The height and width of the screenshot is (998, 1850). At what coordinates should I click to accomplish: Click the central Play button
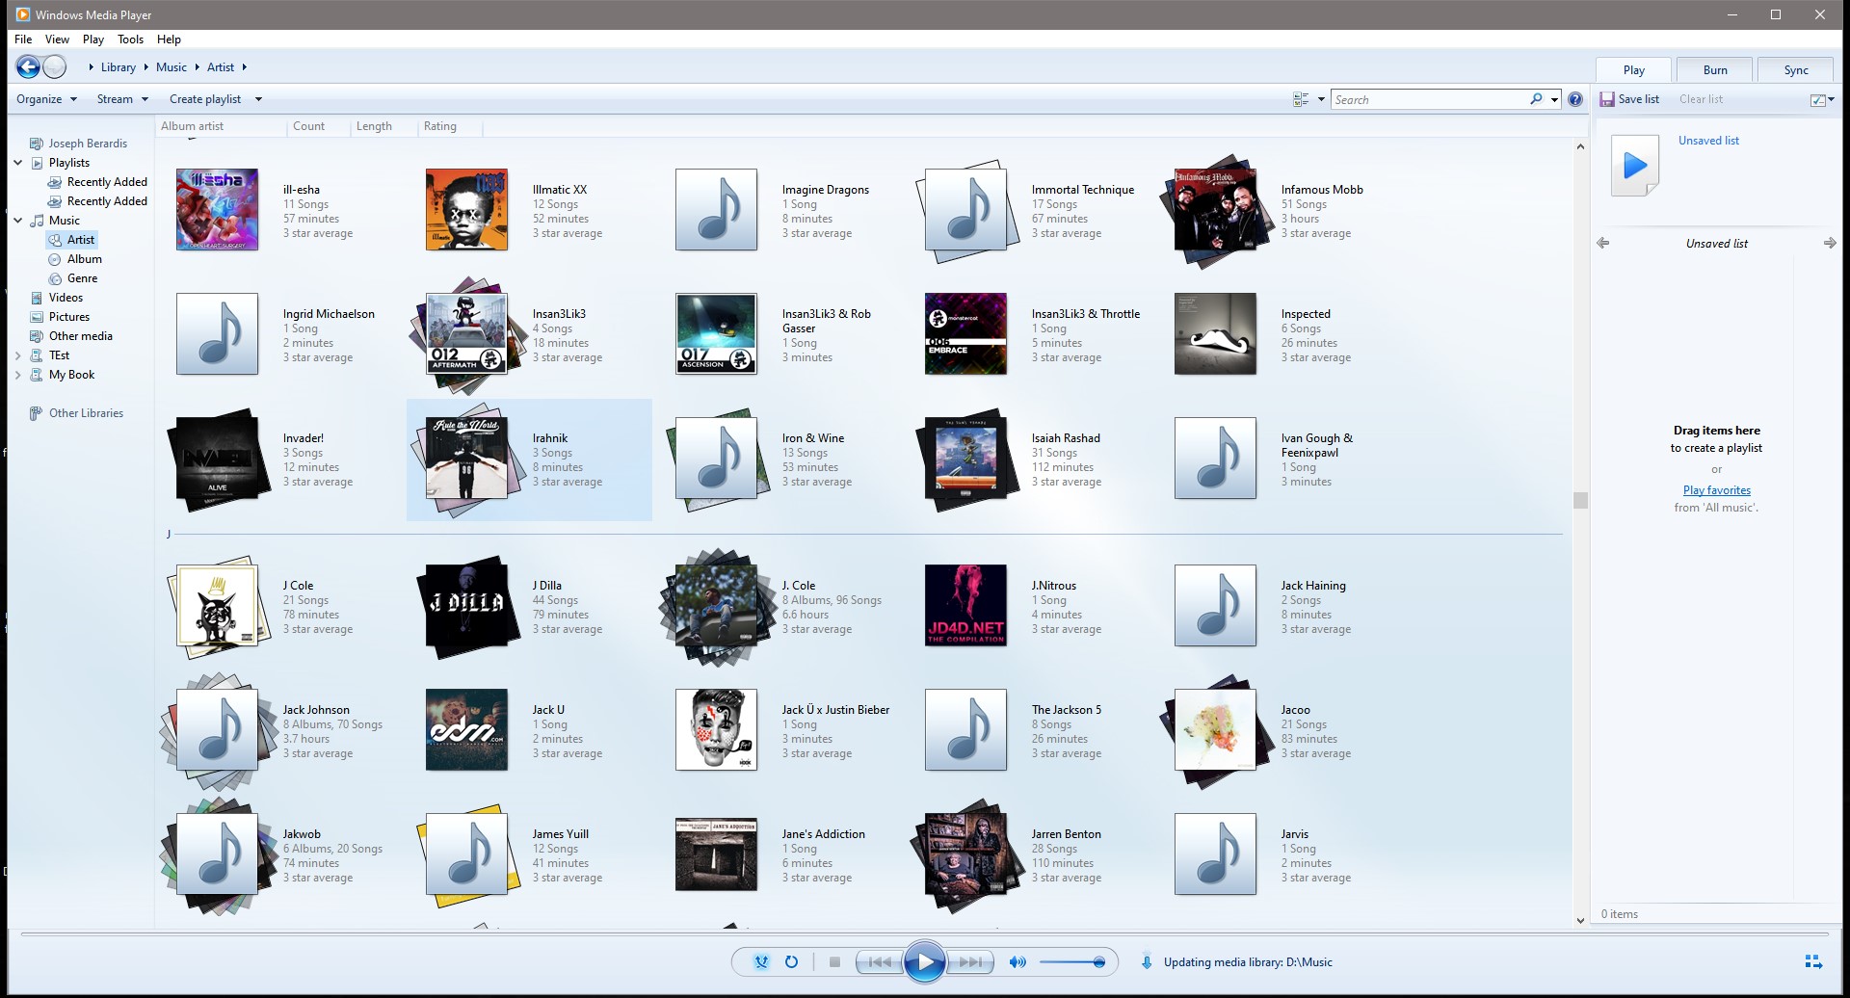(925, 961)
